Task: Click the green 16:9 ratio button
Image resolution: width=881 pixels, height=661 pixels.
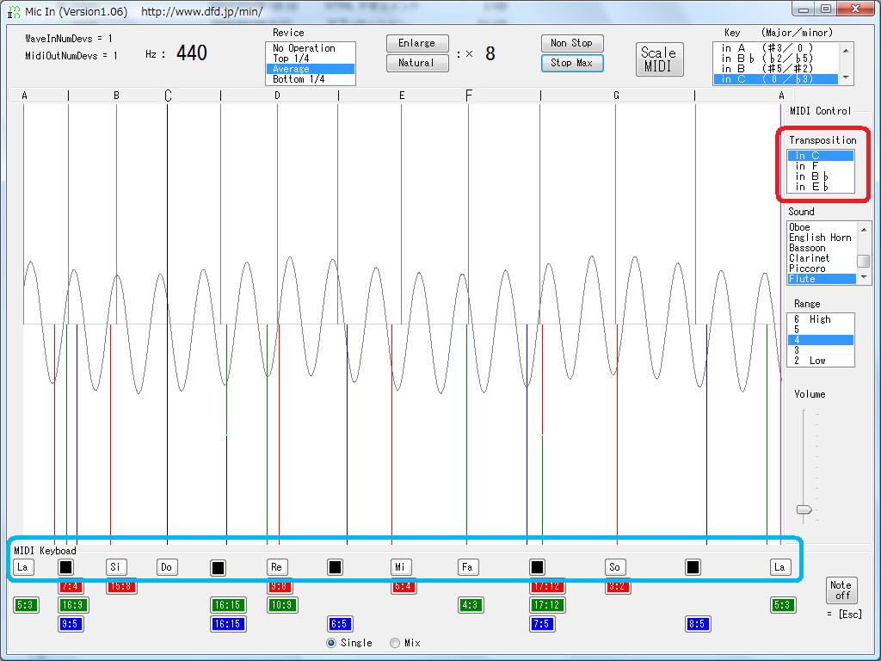Action: (x=73, y=605)
